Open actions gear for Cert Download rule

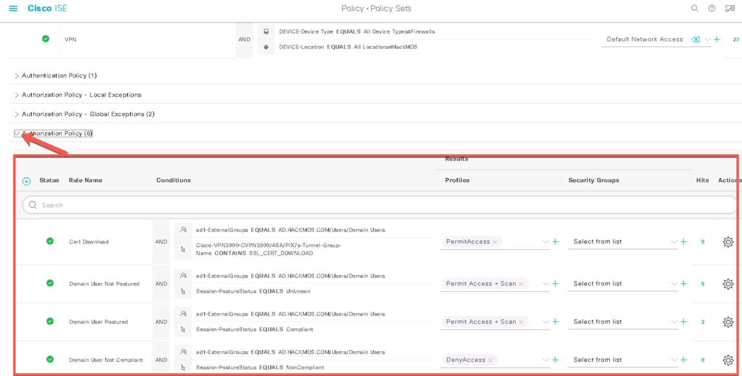pyautogui.click(x=728, y=242)
